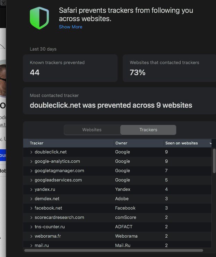Open the Show More link
The height and width of the screenshot is (257, 216).
coord(70,27)
